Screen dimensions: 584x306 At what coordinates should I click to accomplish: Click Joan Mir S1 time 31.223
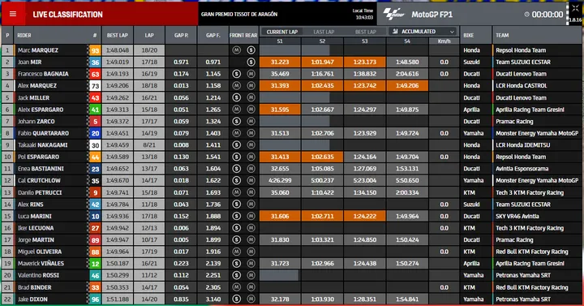click(x=280, y=62)
